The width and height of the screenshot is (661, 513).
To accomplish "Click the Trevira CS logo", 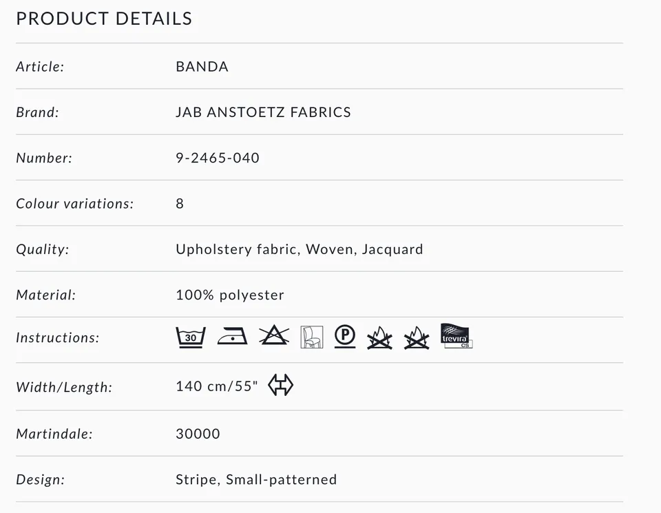I will click(456, 336).
